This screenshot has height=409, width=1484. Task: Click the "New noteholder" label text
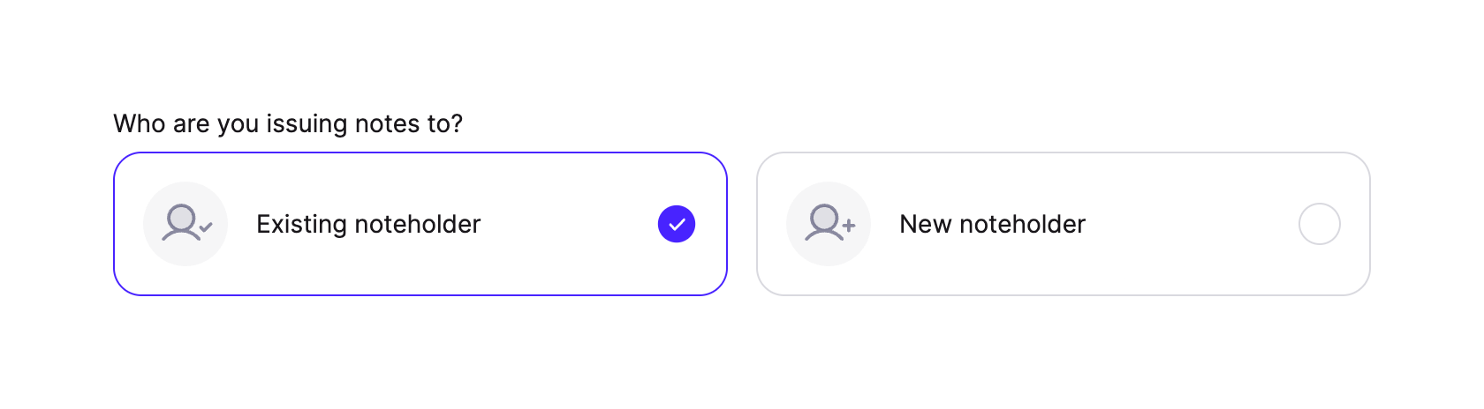click(992, 224)
